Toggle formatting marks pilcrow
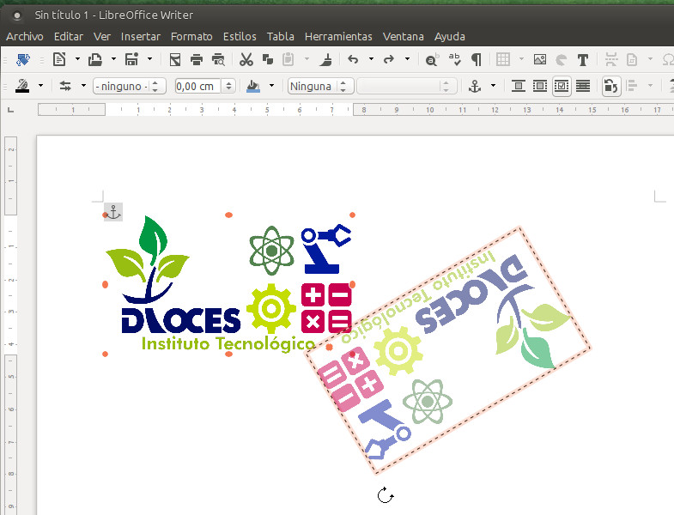The image size is (674, 515). [x=477, y=59]
